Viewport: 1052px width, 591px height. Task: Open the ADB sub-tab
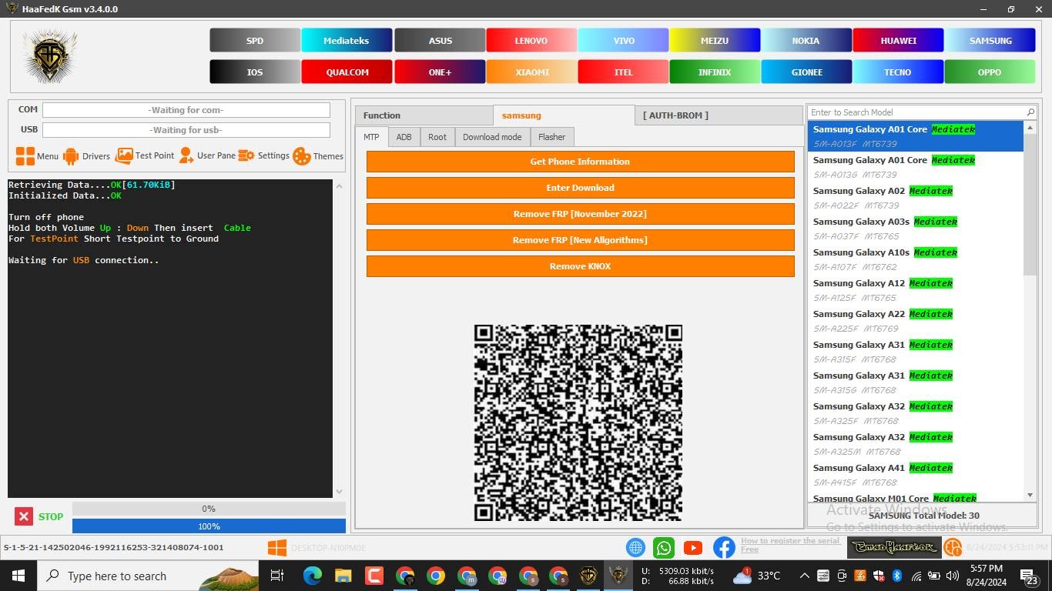404,137
